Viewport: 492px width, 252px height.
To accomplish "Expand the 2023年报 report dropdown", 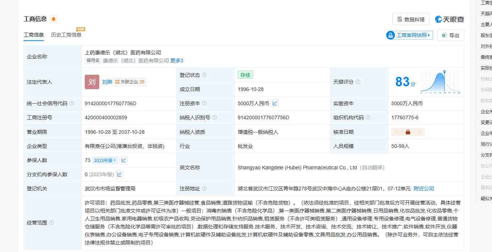I will [105, 160].
